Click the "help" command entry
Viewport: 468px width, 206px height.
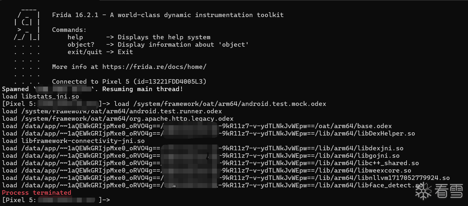click(75, 37)
